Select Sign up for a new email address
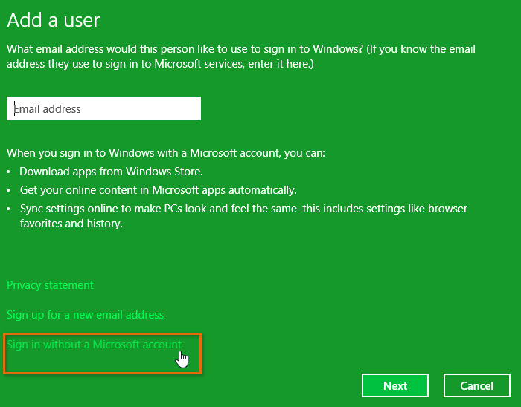This screenshot has width=521, height=407. pyautogui.click(x=85, y=315)
